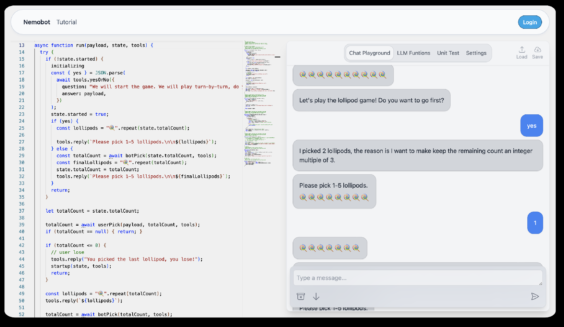Viewport: 564px width, 327px height.
Task: Click the scroll-down arrow icon
Action: coord(316,297)
